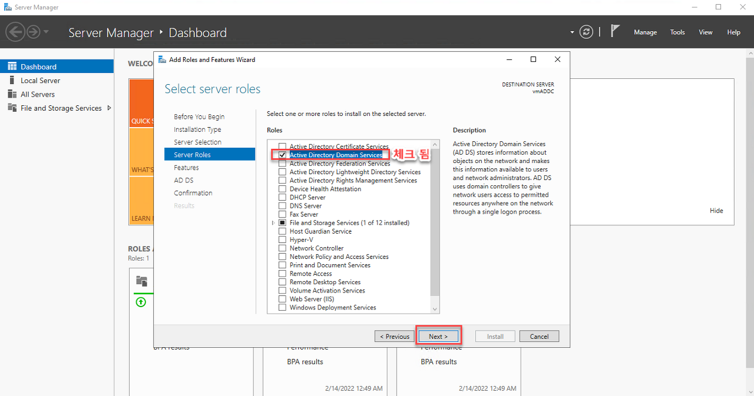
Task: Go to Before You Begin step
Action: 199,117
